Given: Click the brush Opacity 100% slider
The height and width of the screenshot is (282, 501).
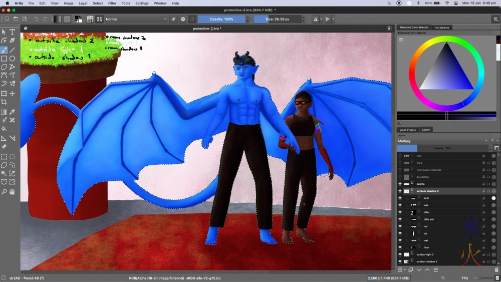Looking at the screenshot, I should point(221,19).
